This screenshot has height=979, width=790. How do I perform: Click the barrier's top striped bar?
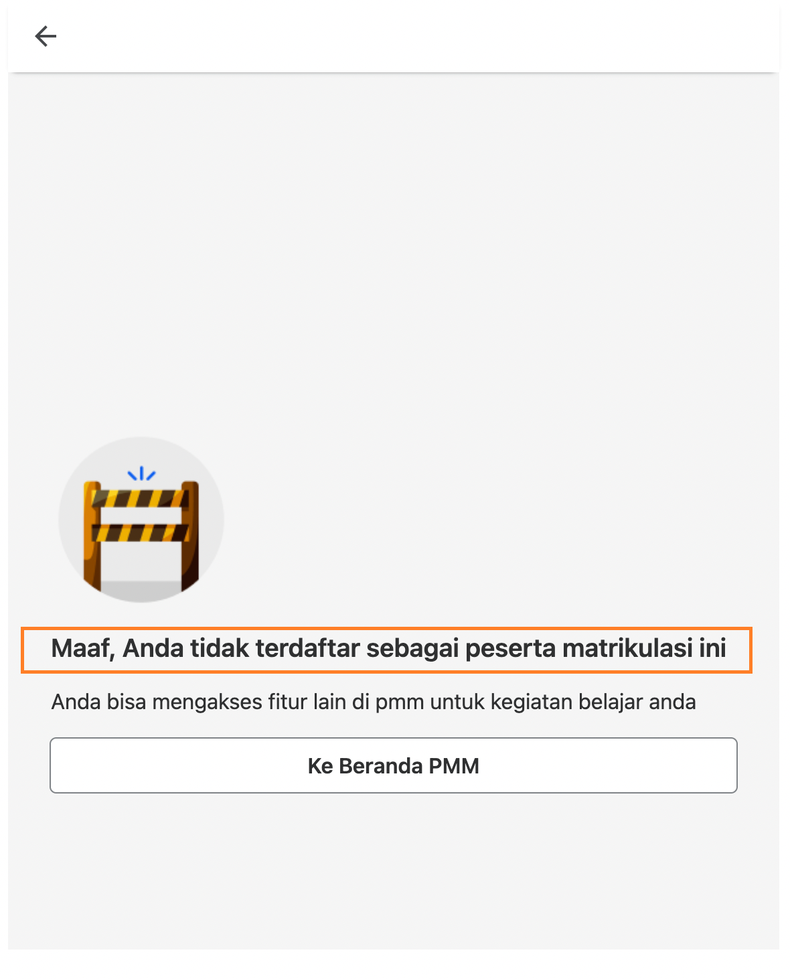[x=141, y=498]
